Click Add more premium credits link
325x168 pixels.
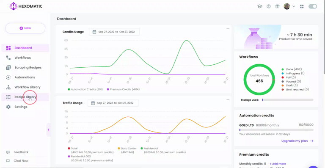coord(278,164)
